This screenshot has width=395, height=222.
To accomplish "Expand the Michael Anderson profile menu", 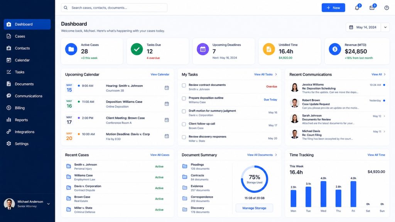I will [x=48, y=204].
